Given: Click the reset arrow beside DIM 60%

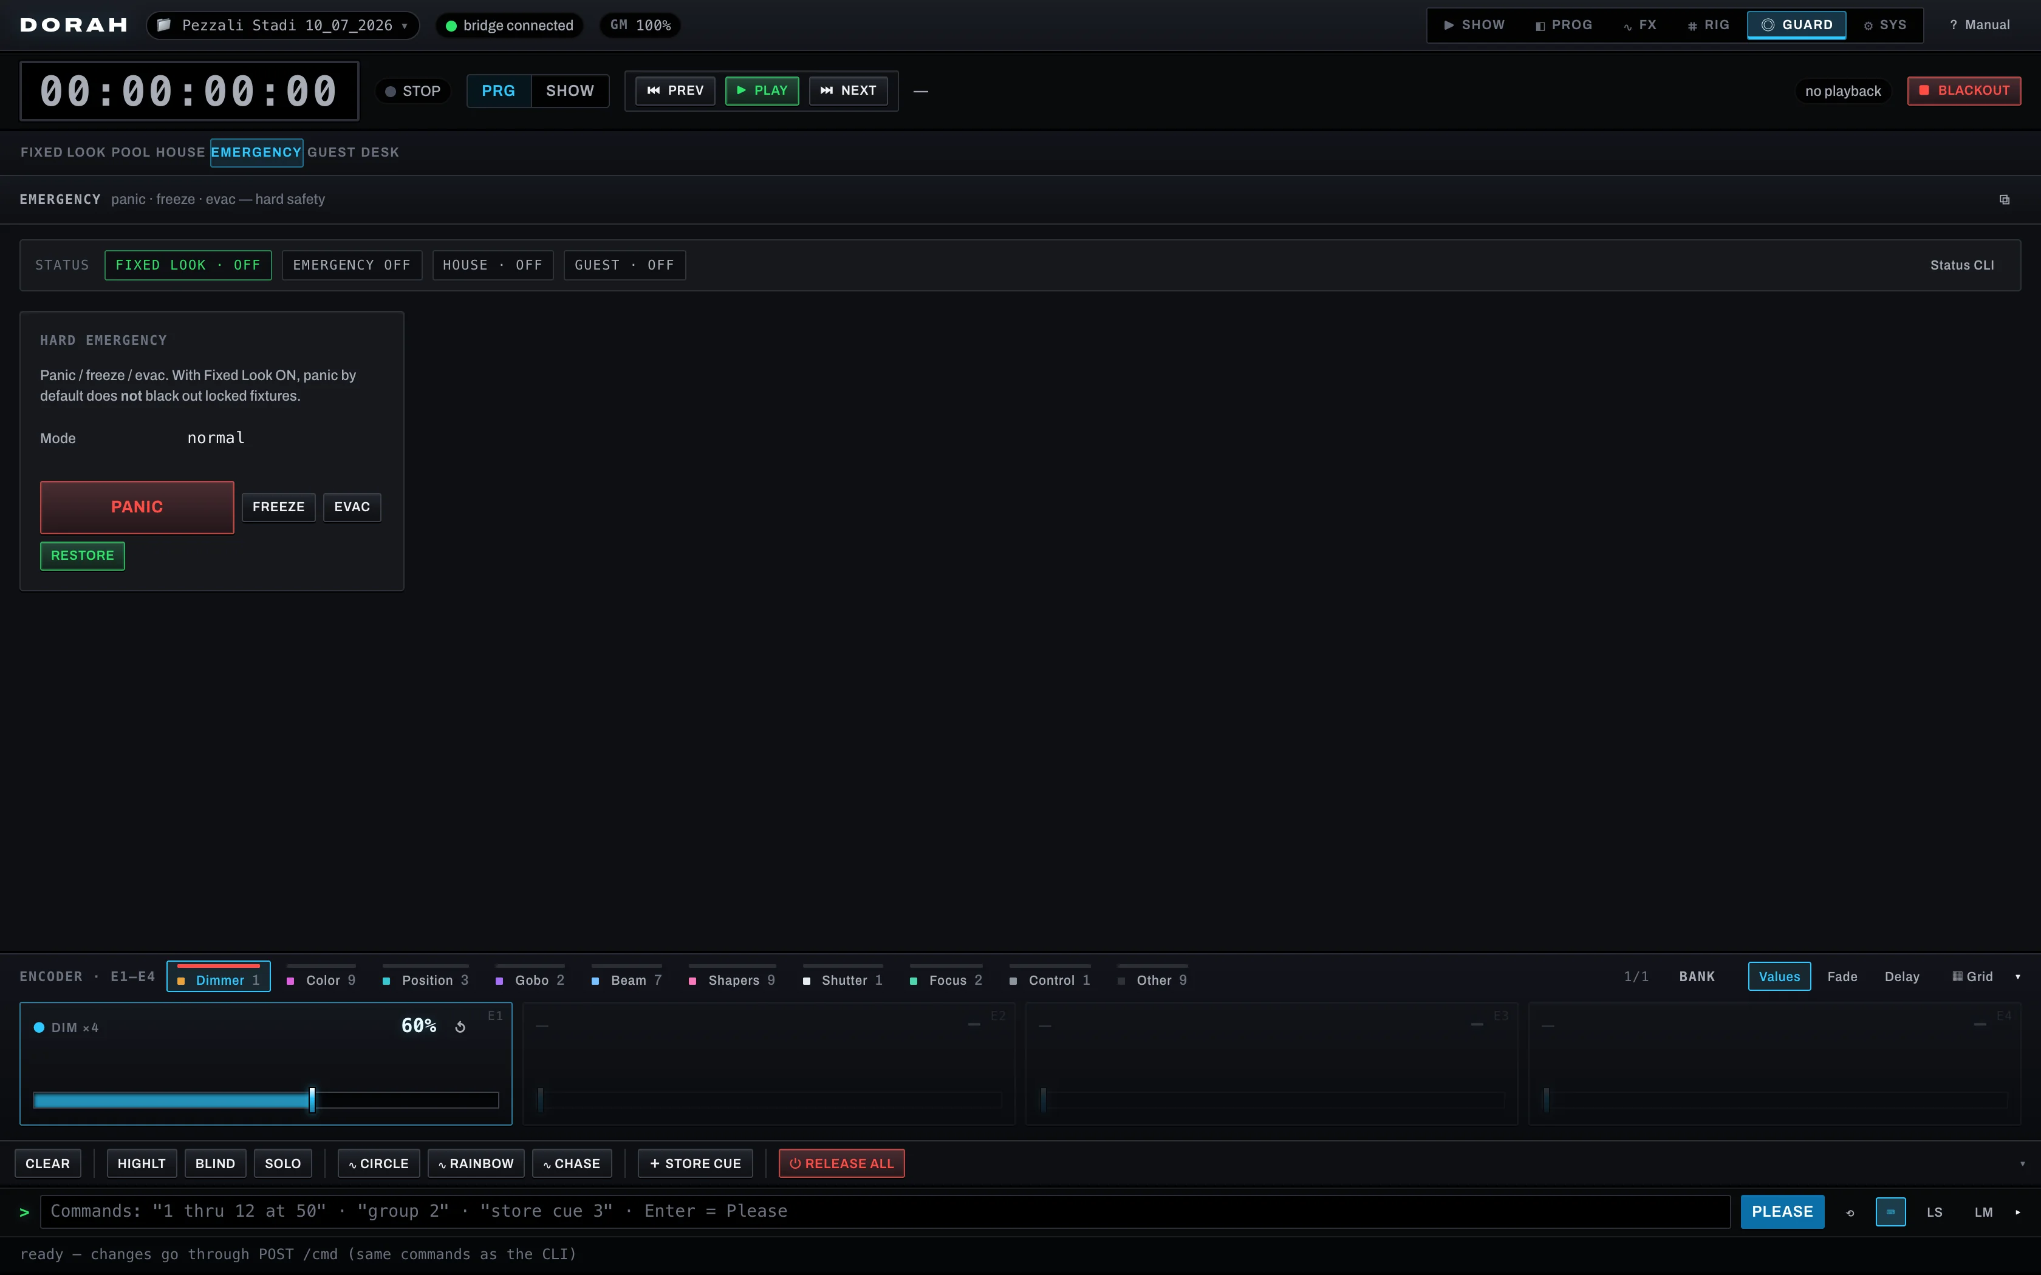Looking at the screenshot, I should 460,1026.
